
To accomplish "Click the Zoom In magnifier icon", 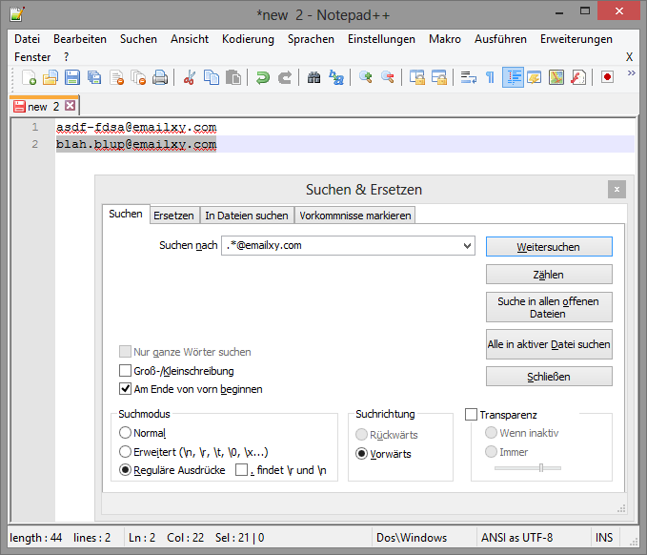I will [x=365, y=77].
